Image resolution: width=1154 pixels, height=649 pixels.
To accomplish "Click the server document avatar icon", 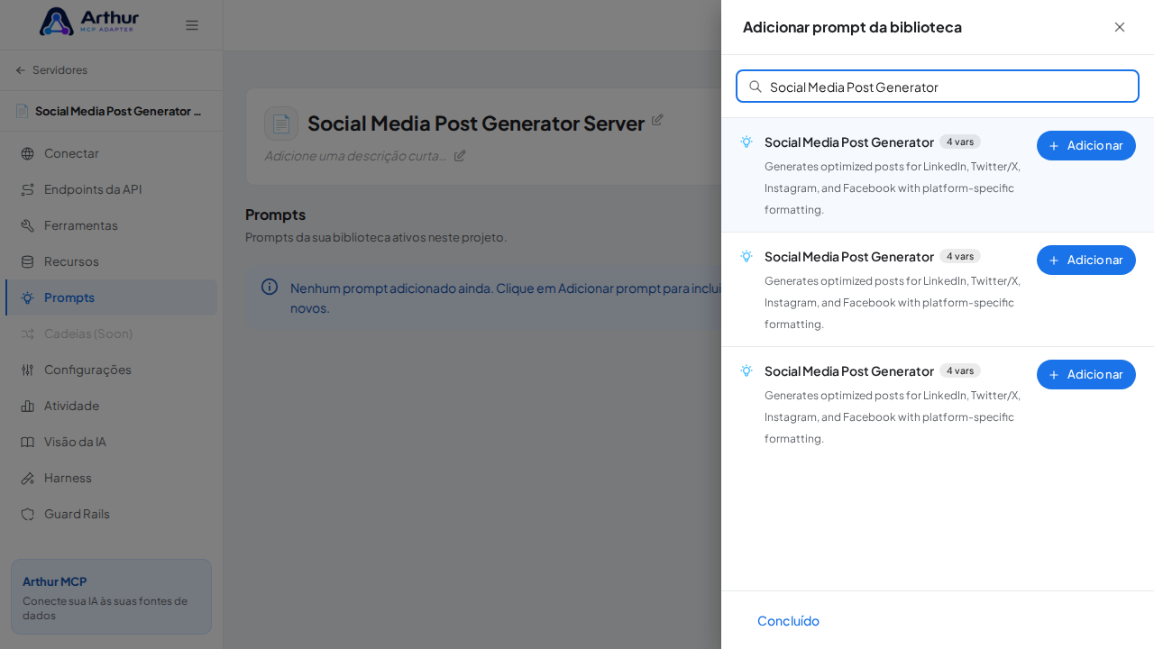I will 281,123.
